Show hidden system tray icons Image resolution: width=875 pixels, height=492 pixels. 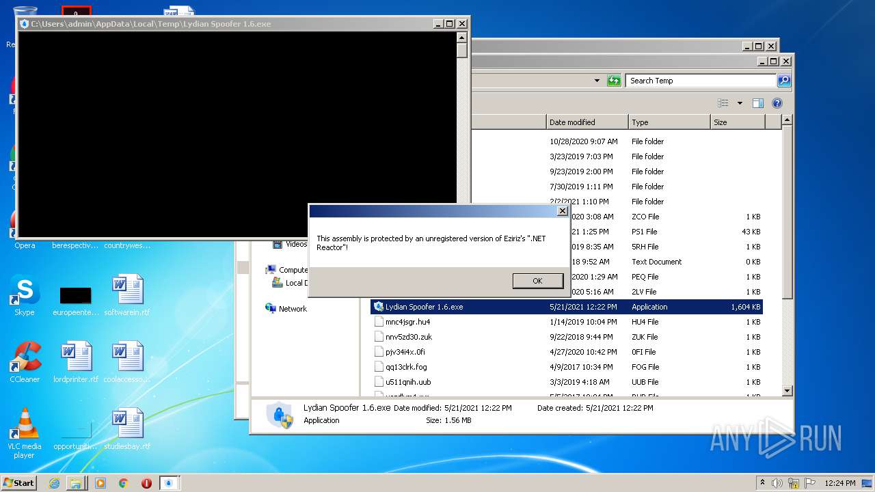762,482
